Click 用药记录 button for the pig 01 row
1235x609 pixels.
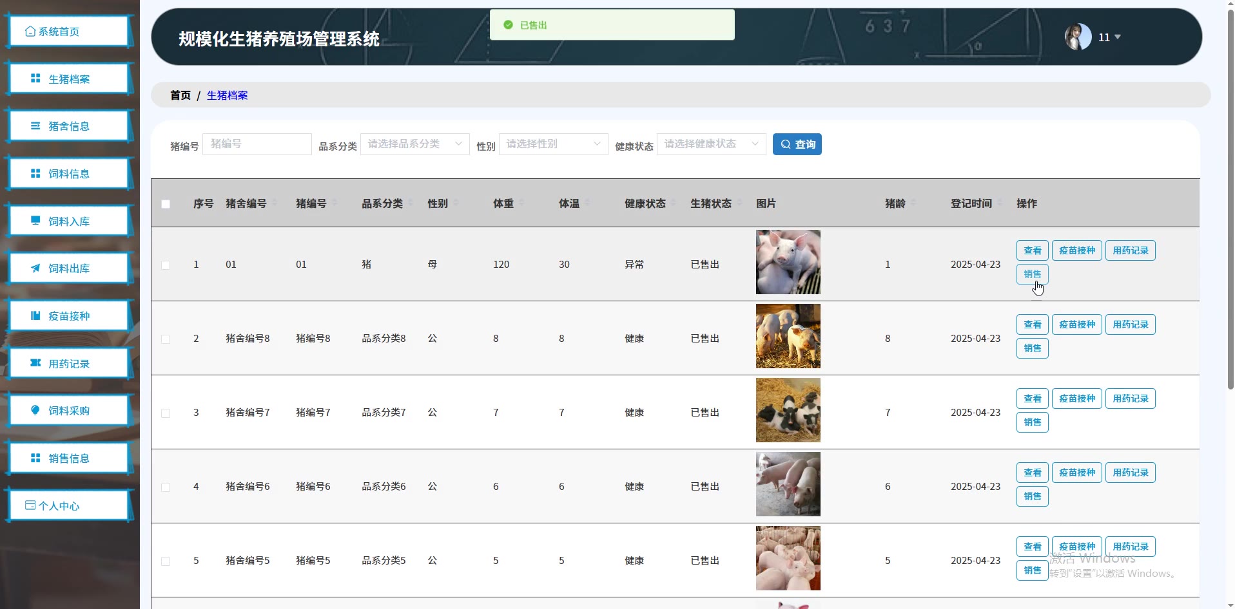(1131, 250)
